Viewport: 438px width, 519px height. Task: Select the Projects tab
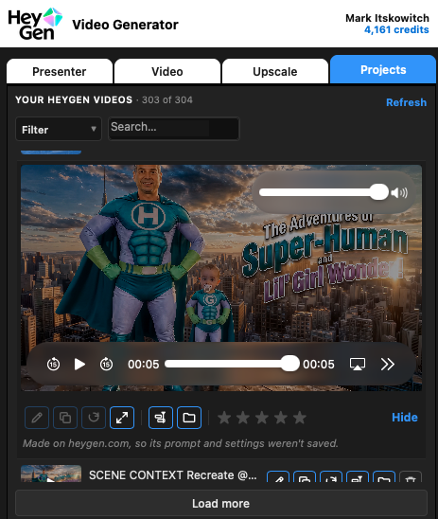[x=383, y=69]
